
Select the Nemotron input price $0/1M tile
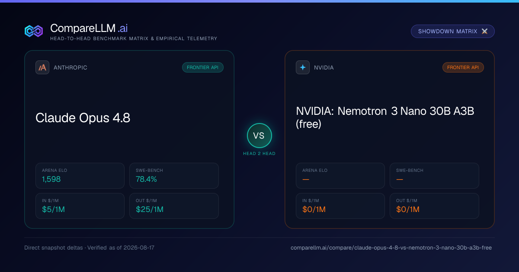click(x=340, y=206)
